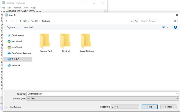This screenshot has height=112, width=180.
Task: Expand the File name dropdown arrow
Action: (x=177, y=94)
